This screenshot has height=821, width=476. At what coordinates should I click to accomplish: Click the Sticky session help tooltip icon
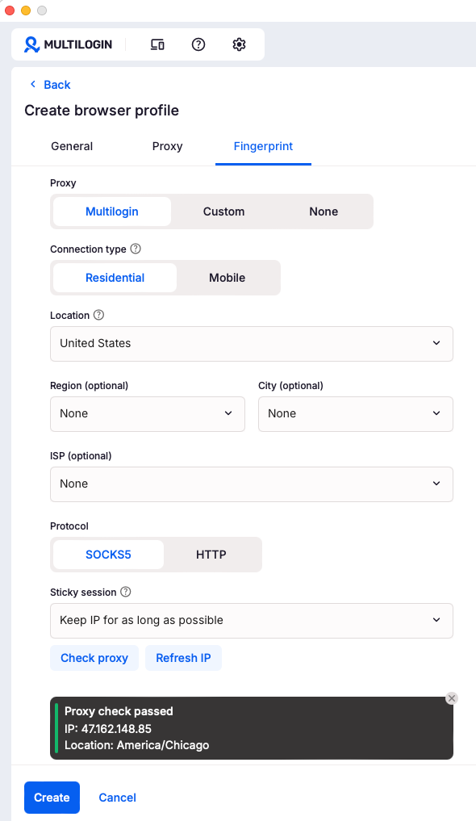[125, 592]
